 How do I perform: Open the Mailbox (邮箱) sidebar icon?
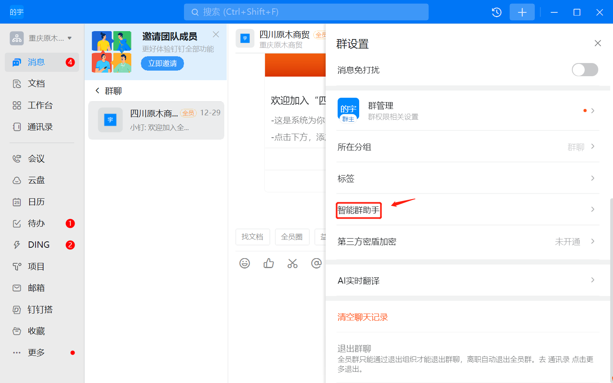click(17, 288)
